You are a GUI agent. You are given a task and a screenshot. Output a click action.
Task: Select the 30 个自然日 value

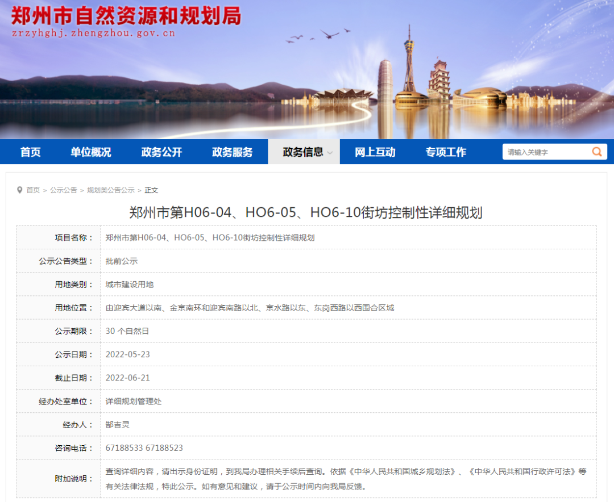point(127,332)
